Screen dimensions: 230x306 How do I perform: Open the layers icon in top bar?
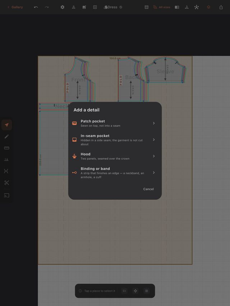pyautogui.click(x=208, y=7)
